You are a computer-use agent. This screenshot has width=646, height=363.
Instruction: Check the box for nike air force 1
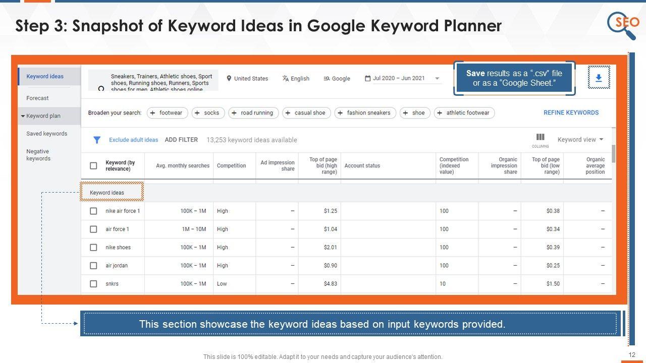pyautogui.click(x=93, y=211)
